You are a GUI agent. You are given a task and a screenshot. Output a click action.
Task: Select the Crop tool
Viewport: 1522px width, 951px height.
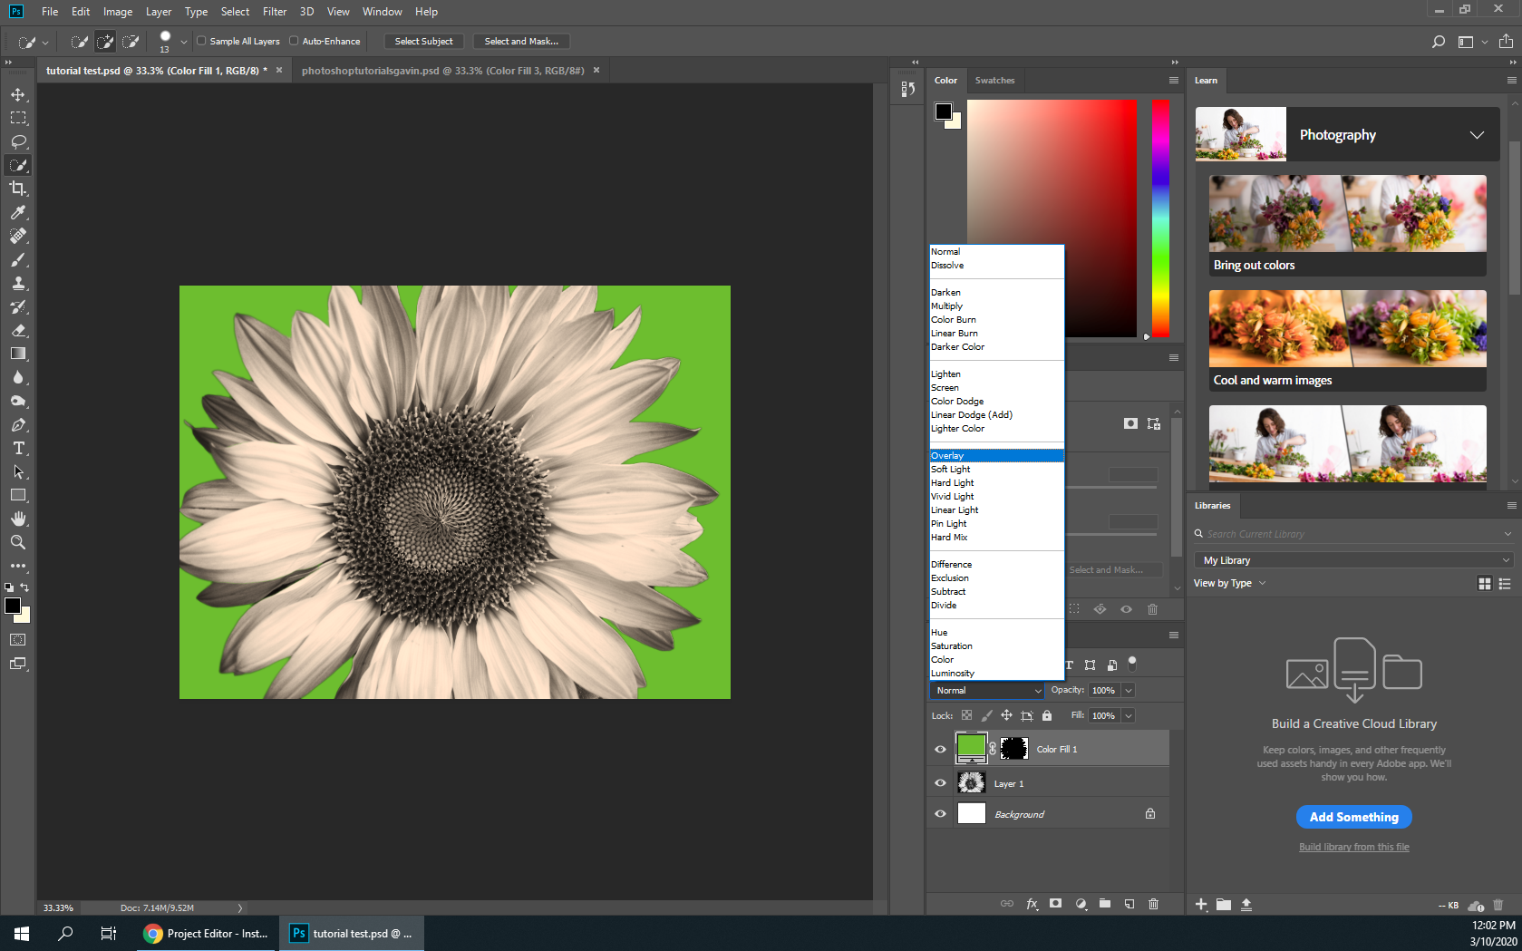point(18,189)
